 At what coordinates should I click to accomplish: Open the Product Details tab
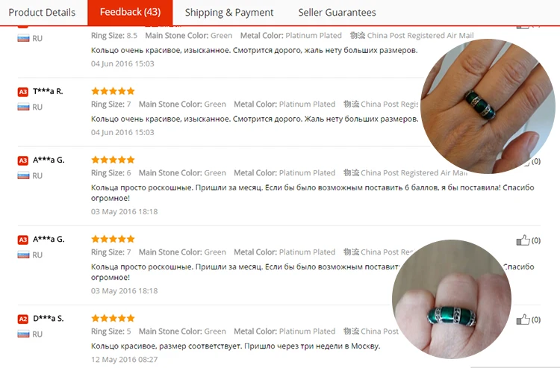pos(42,13)
